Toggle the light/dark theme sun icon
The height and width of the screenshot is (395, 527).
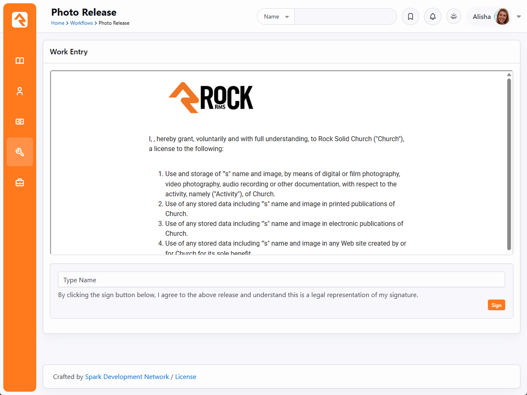[454, 16]
